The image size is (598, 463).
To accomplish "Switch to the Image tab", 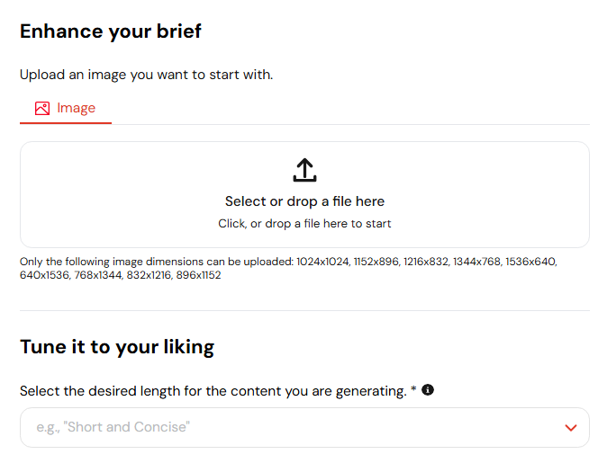I will click(x=65, y=109).
